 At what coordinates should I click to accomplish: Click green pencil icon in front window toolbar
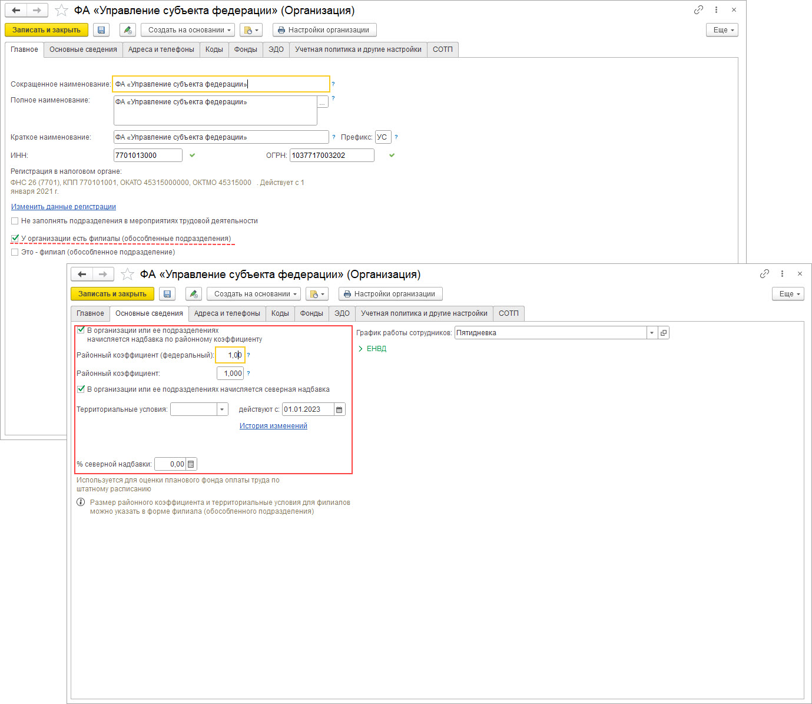194,294
